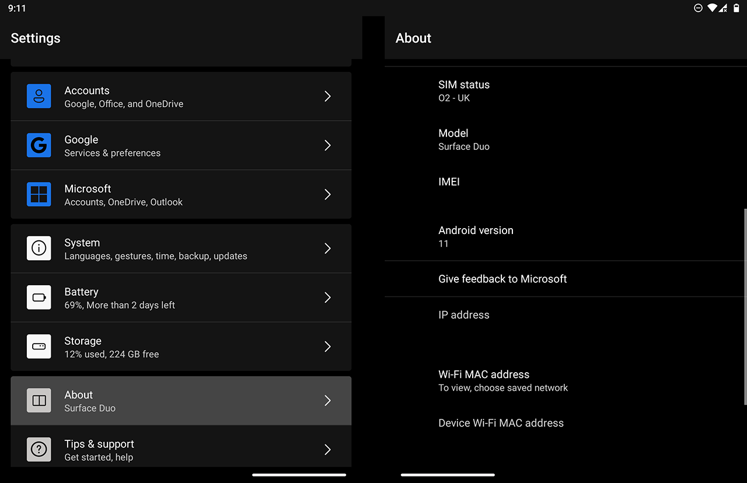This screenshot has height=483, width=747.
Task: Tap the battery indicator in status bar
Action: point(736,8)
